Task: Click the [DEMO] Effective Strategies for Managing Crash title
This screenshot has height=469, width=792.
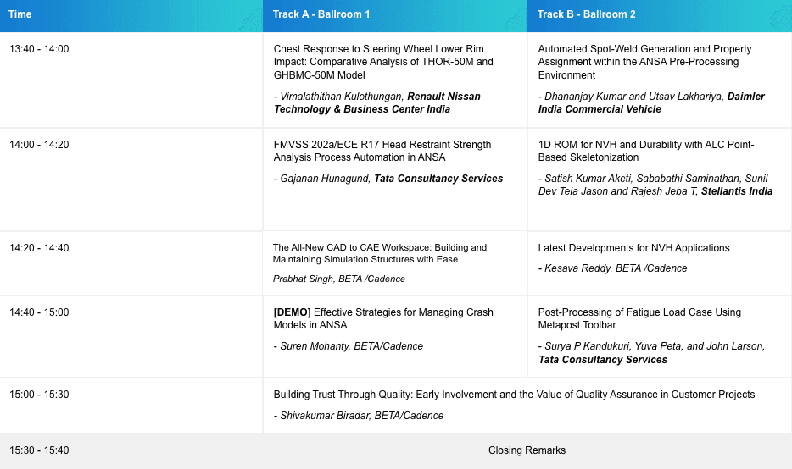Action: [383, 318]
